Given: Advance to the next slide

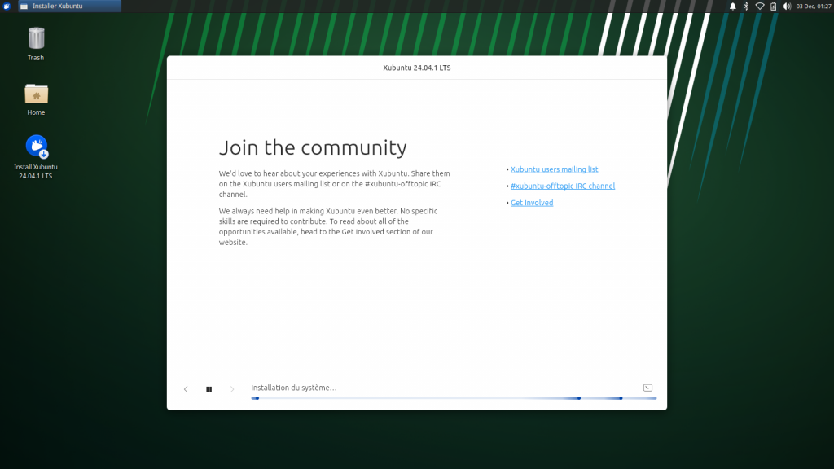Looking at the screenshot, I should coord(232,389).
